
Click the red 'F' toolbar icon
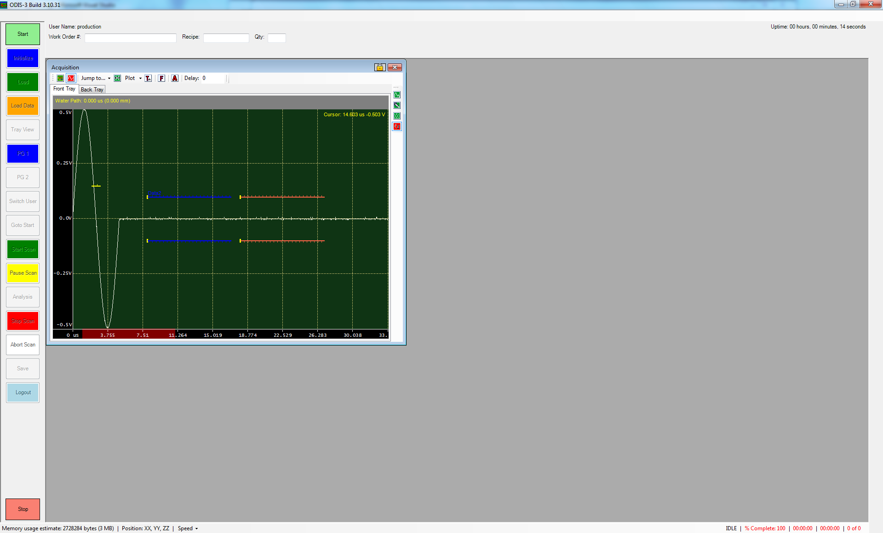[161, 78]
